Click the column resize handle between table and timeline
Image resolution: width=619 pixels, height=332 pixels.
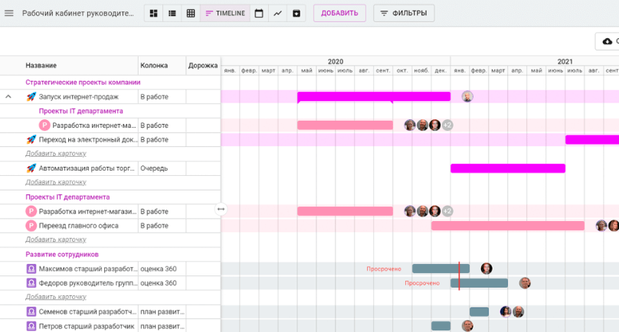coord(221,209)
